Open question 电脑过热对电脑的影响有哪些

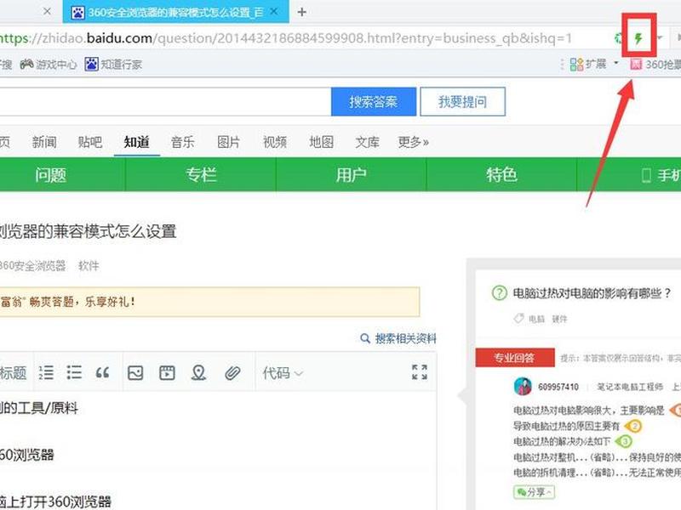(x=592, y=293)
